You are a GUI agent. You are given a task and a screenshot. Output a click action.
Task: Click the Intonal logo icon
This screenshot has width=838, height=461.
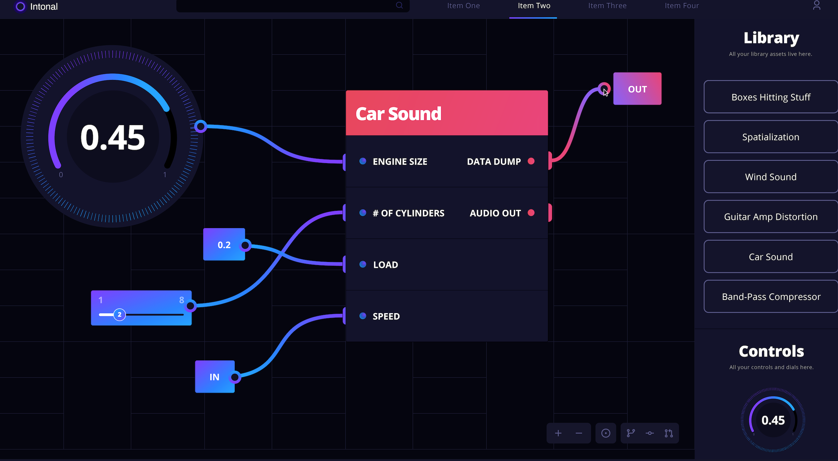[x=20, y=7]
